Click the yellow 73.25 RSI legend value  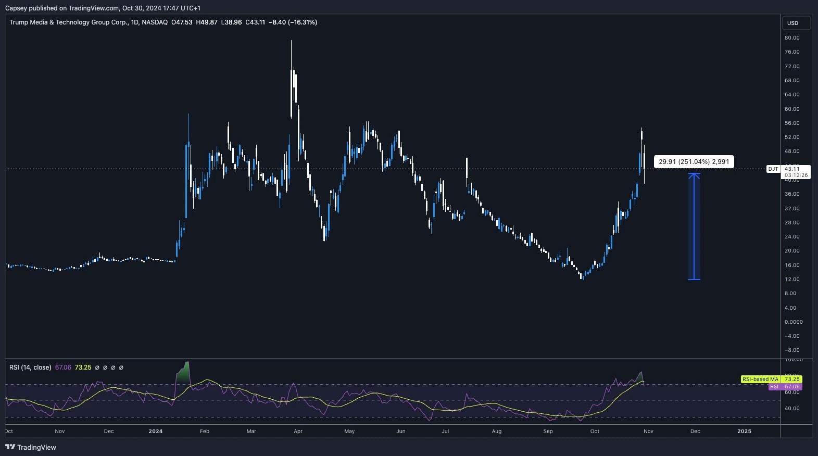click(x=83, y=368)
